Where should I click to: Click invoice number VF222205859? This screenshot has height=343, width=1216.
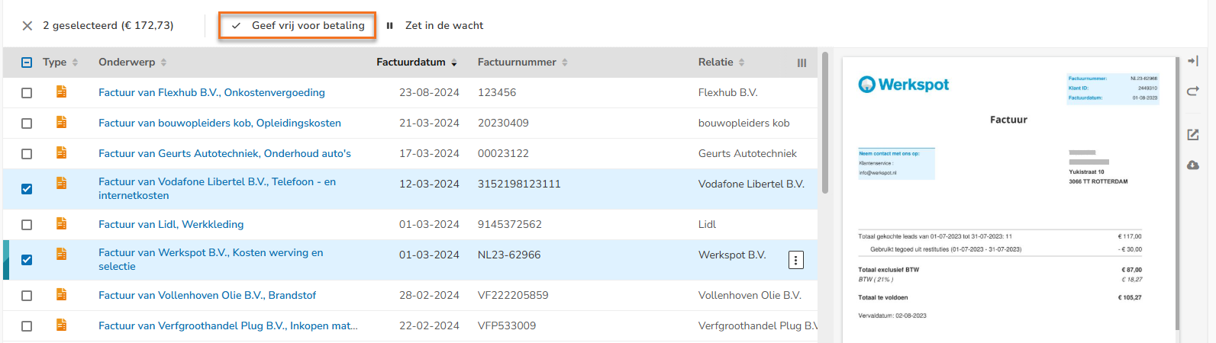(513, 295)
